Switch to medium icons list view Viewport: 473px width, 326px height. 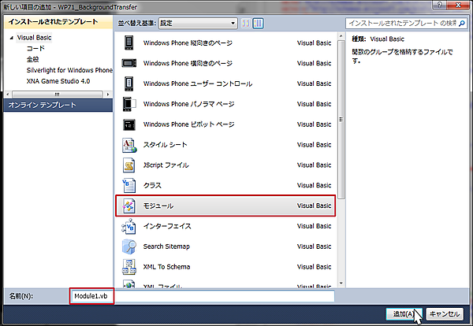(x=258, y=23)
